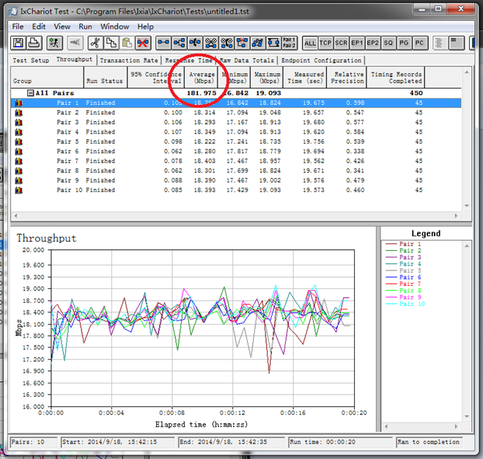Toggle the SCR filter button
This screenshot has width=483, height=459.
pos(341,43)
